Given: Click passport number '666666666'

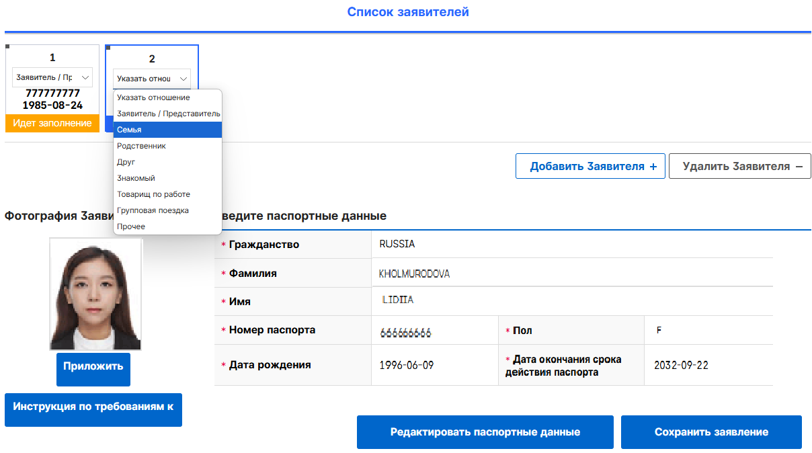Looking at the screenshot, I should 405,333.
